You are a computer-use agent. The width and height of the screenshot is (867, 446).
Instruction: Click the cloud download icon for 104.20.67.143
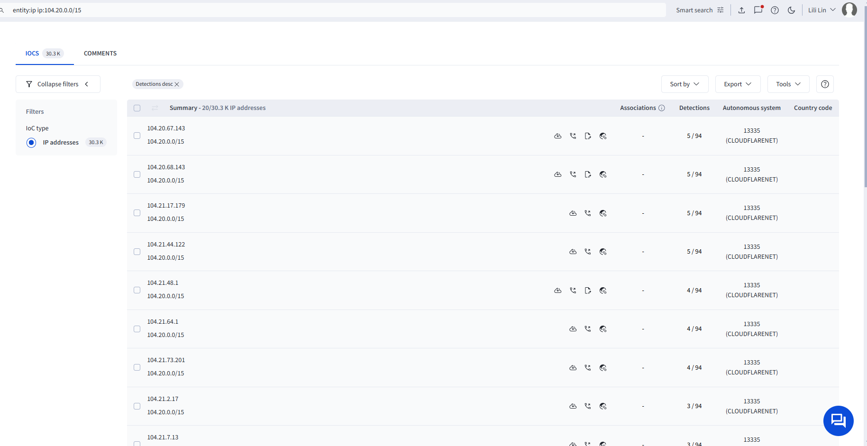pos(558,136)
